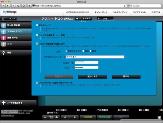Select the blue avatar of 市ヶ谷 優太郎
The image size is (163, 123).
coord(4,25)
